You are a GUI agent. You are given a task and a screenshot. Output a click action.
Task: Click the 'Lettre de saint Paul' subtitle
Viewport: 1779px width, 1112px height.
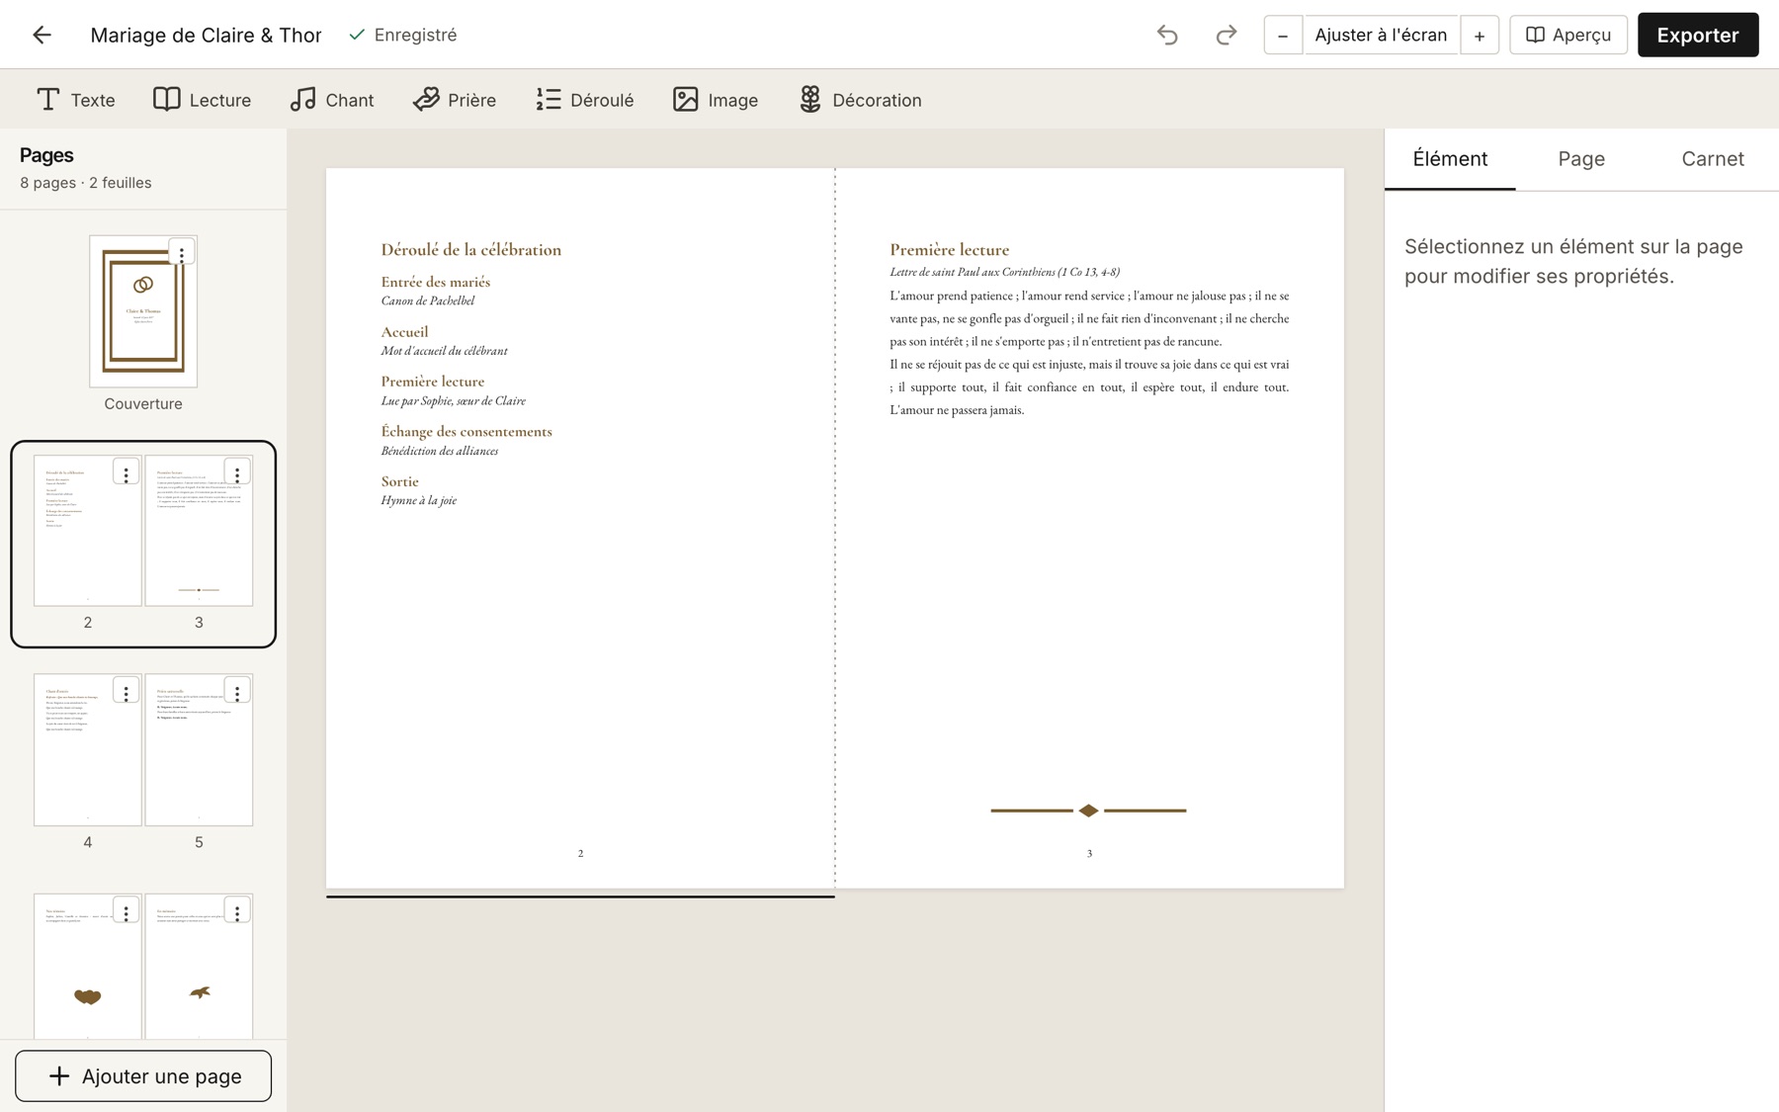(1004, 272)
